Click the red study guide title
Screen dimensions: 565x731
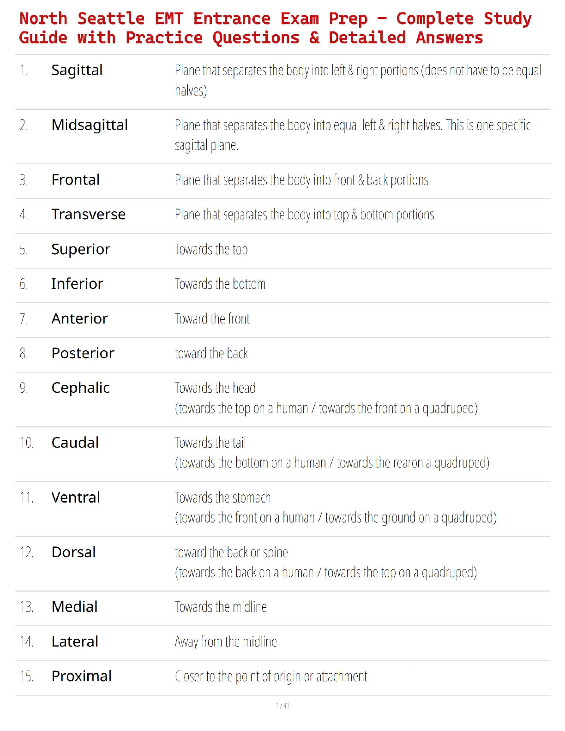[275, 28]
